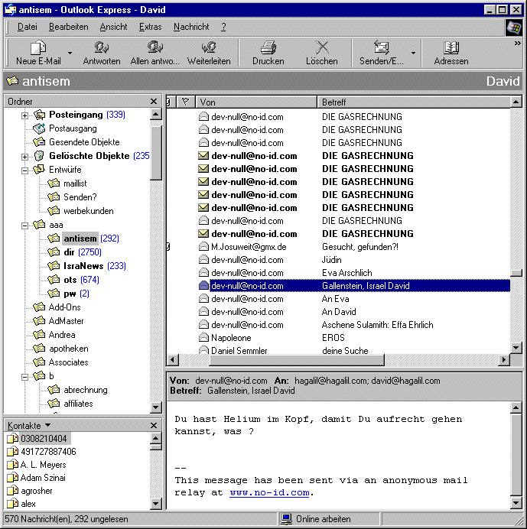Click Senden/Empfangen toolbar icon
This screenshot has height=529, width=527.
381,48
